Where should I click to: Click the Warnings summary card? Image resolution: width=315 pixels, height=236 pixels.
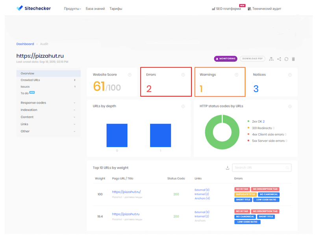tap(220, 82)
